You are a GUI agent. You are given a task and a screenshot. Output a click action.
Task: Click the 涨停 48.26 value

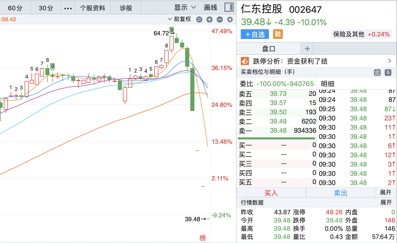(x=334, y=212)
